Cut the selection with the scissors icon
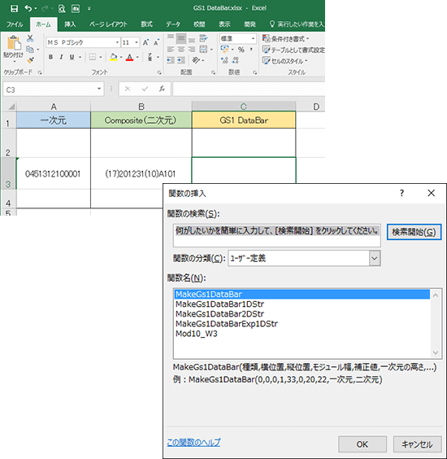This screenshot has width=447, height=459. tap(30, 38)
